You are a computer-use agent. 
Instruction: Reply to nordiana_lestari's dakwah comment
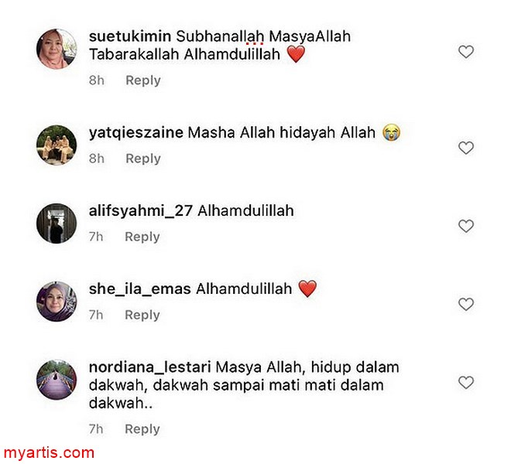142,429
